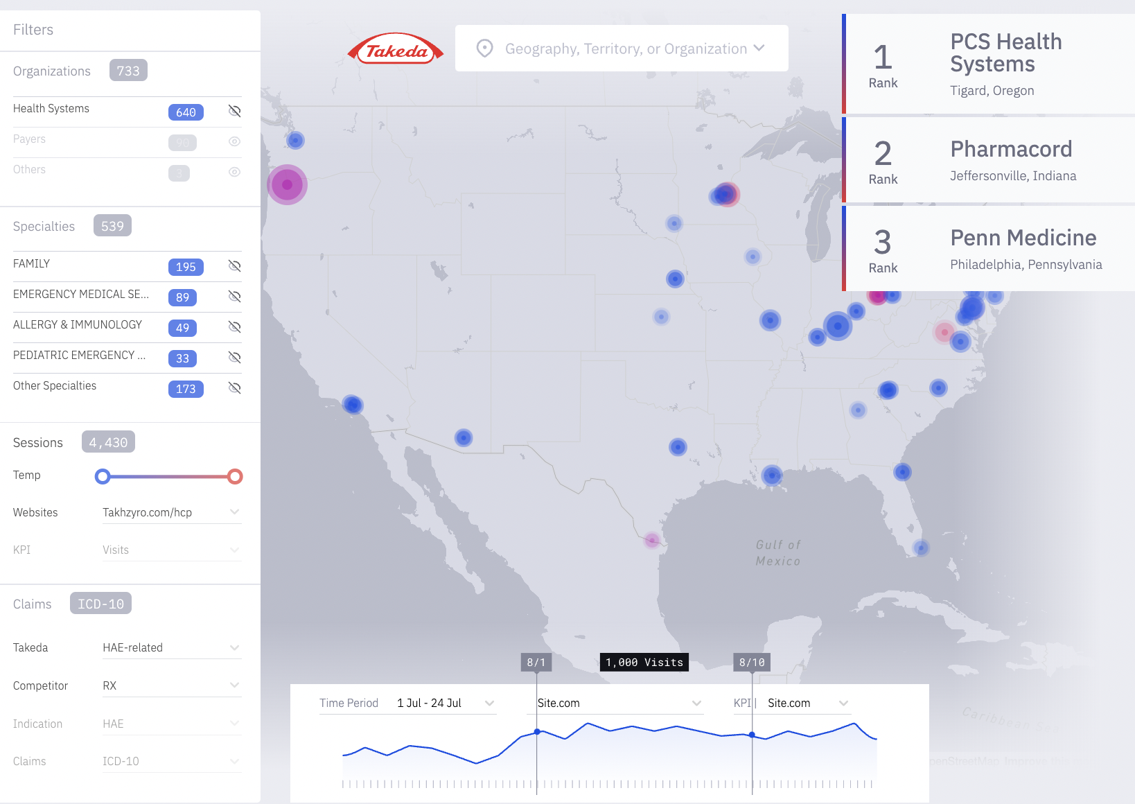Expand the Websites Takhzyro.com/hcp dropdown
1135x804 pixels.
click(235, 512)
